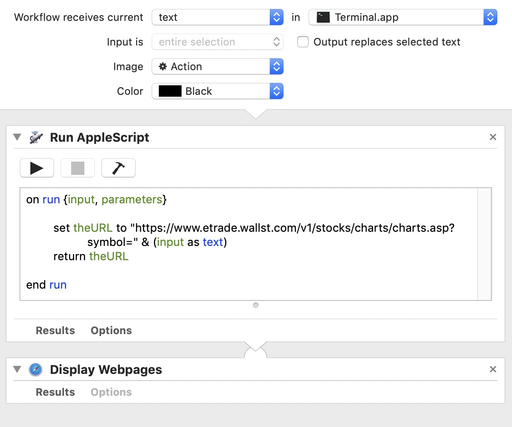Enable Output replaces selected text checkbox
512x427 pixels.
point(302,42)
